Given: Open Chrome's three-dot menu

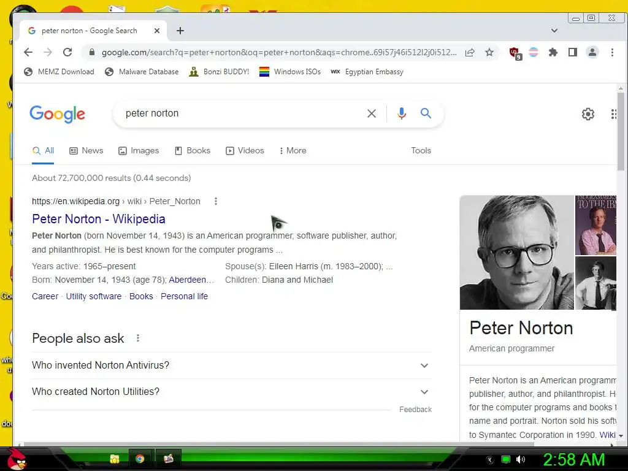Looking at the screenshot, I should tap(612, 52).
